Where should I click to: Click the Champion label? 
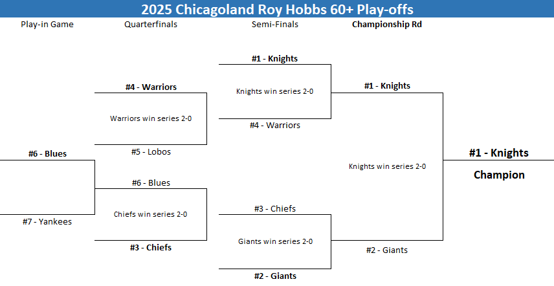[x=499, y=175]
